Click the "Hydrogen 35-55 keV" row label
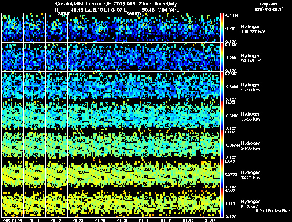 click(251, 117)
